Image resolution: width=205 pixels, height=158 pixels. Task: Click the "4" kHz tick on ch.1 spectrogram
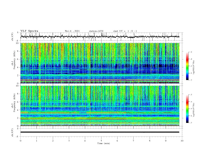click(x=18, y=67)
